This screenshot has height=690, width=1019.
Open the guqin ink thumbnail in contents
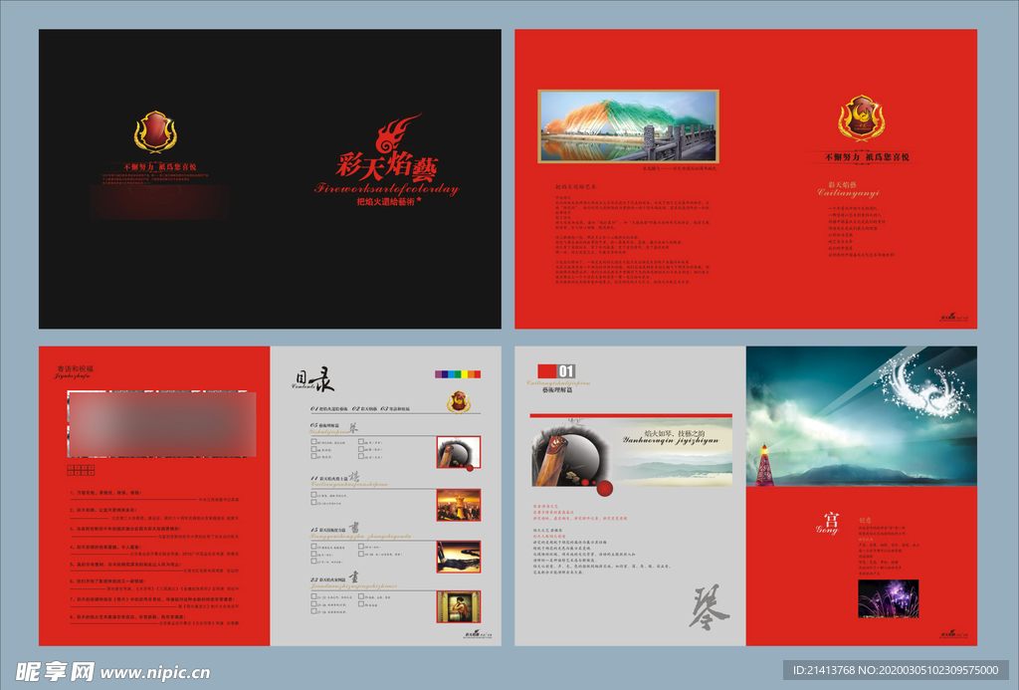458,452
